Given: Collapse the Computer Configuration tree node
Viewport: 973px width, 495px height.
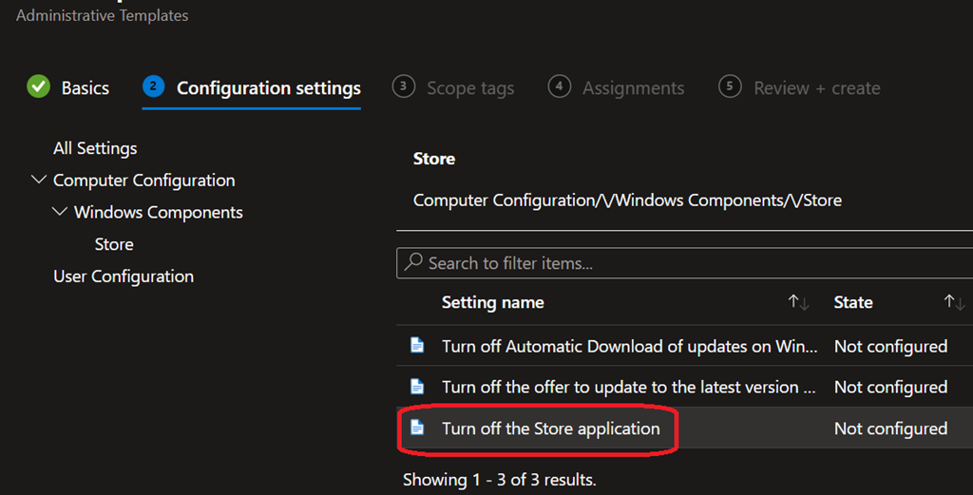Looking at the screenshot, I should [39, 180].
